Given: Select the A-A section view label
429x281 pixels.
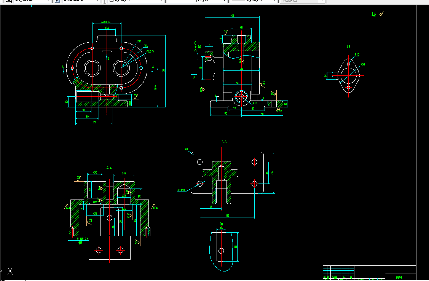Looking at the screenshot, I should pos(109,168).
